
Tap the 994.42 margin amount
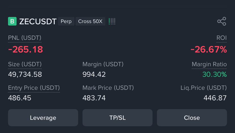[94, 74]
